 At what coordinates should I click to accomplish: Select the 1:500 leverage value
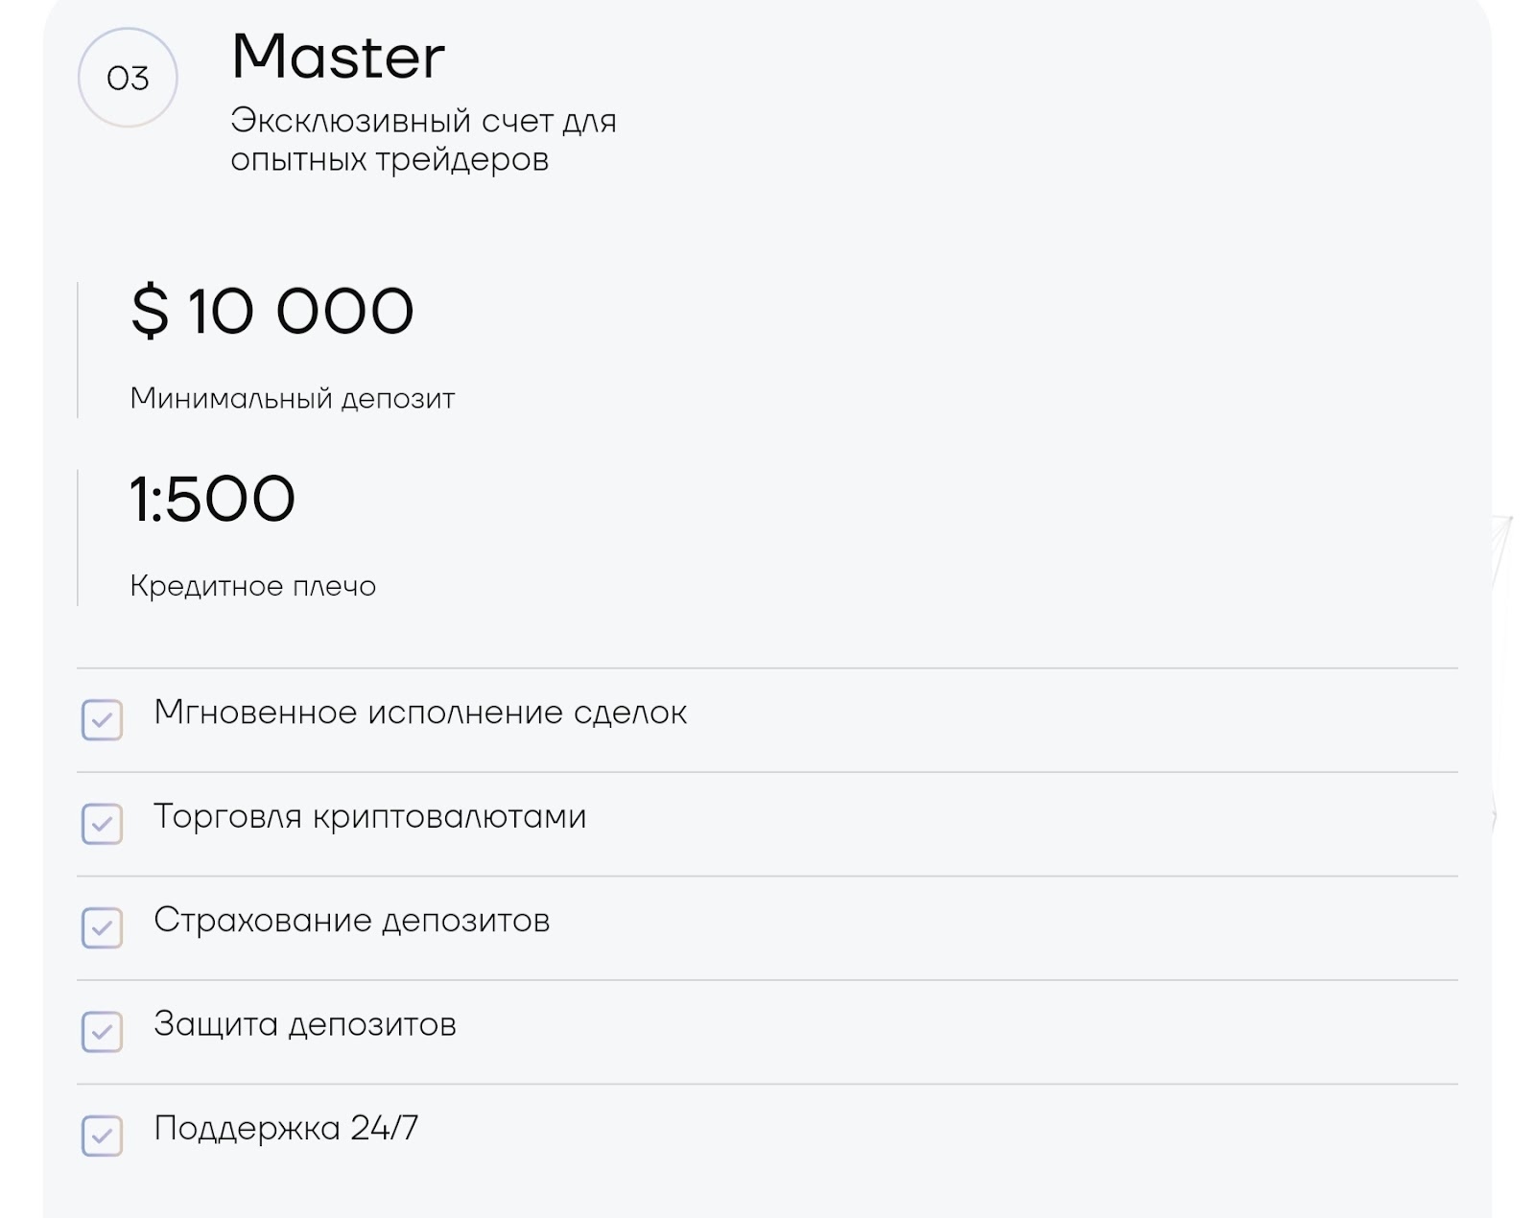point(212,499)
